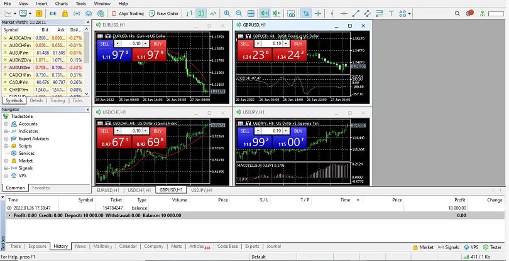Screen dimensions: 509x261
Task: Tile chart windows with grid icon
Action: (x=251, y=14)
